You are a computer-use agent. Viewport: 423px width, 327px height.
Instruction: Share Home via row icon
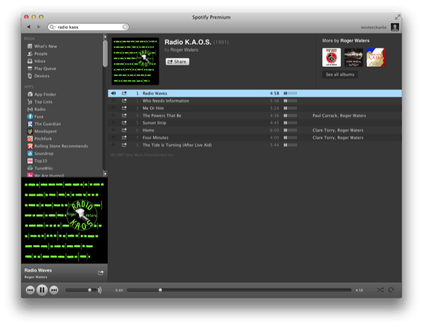coord(124,130)
